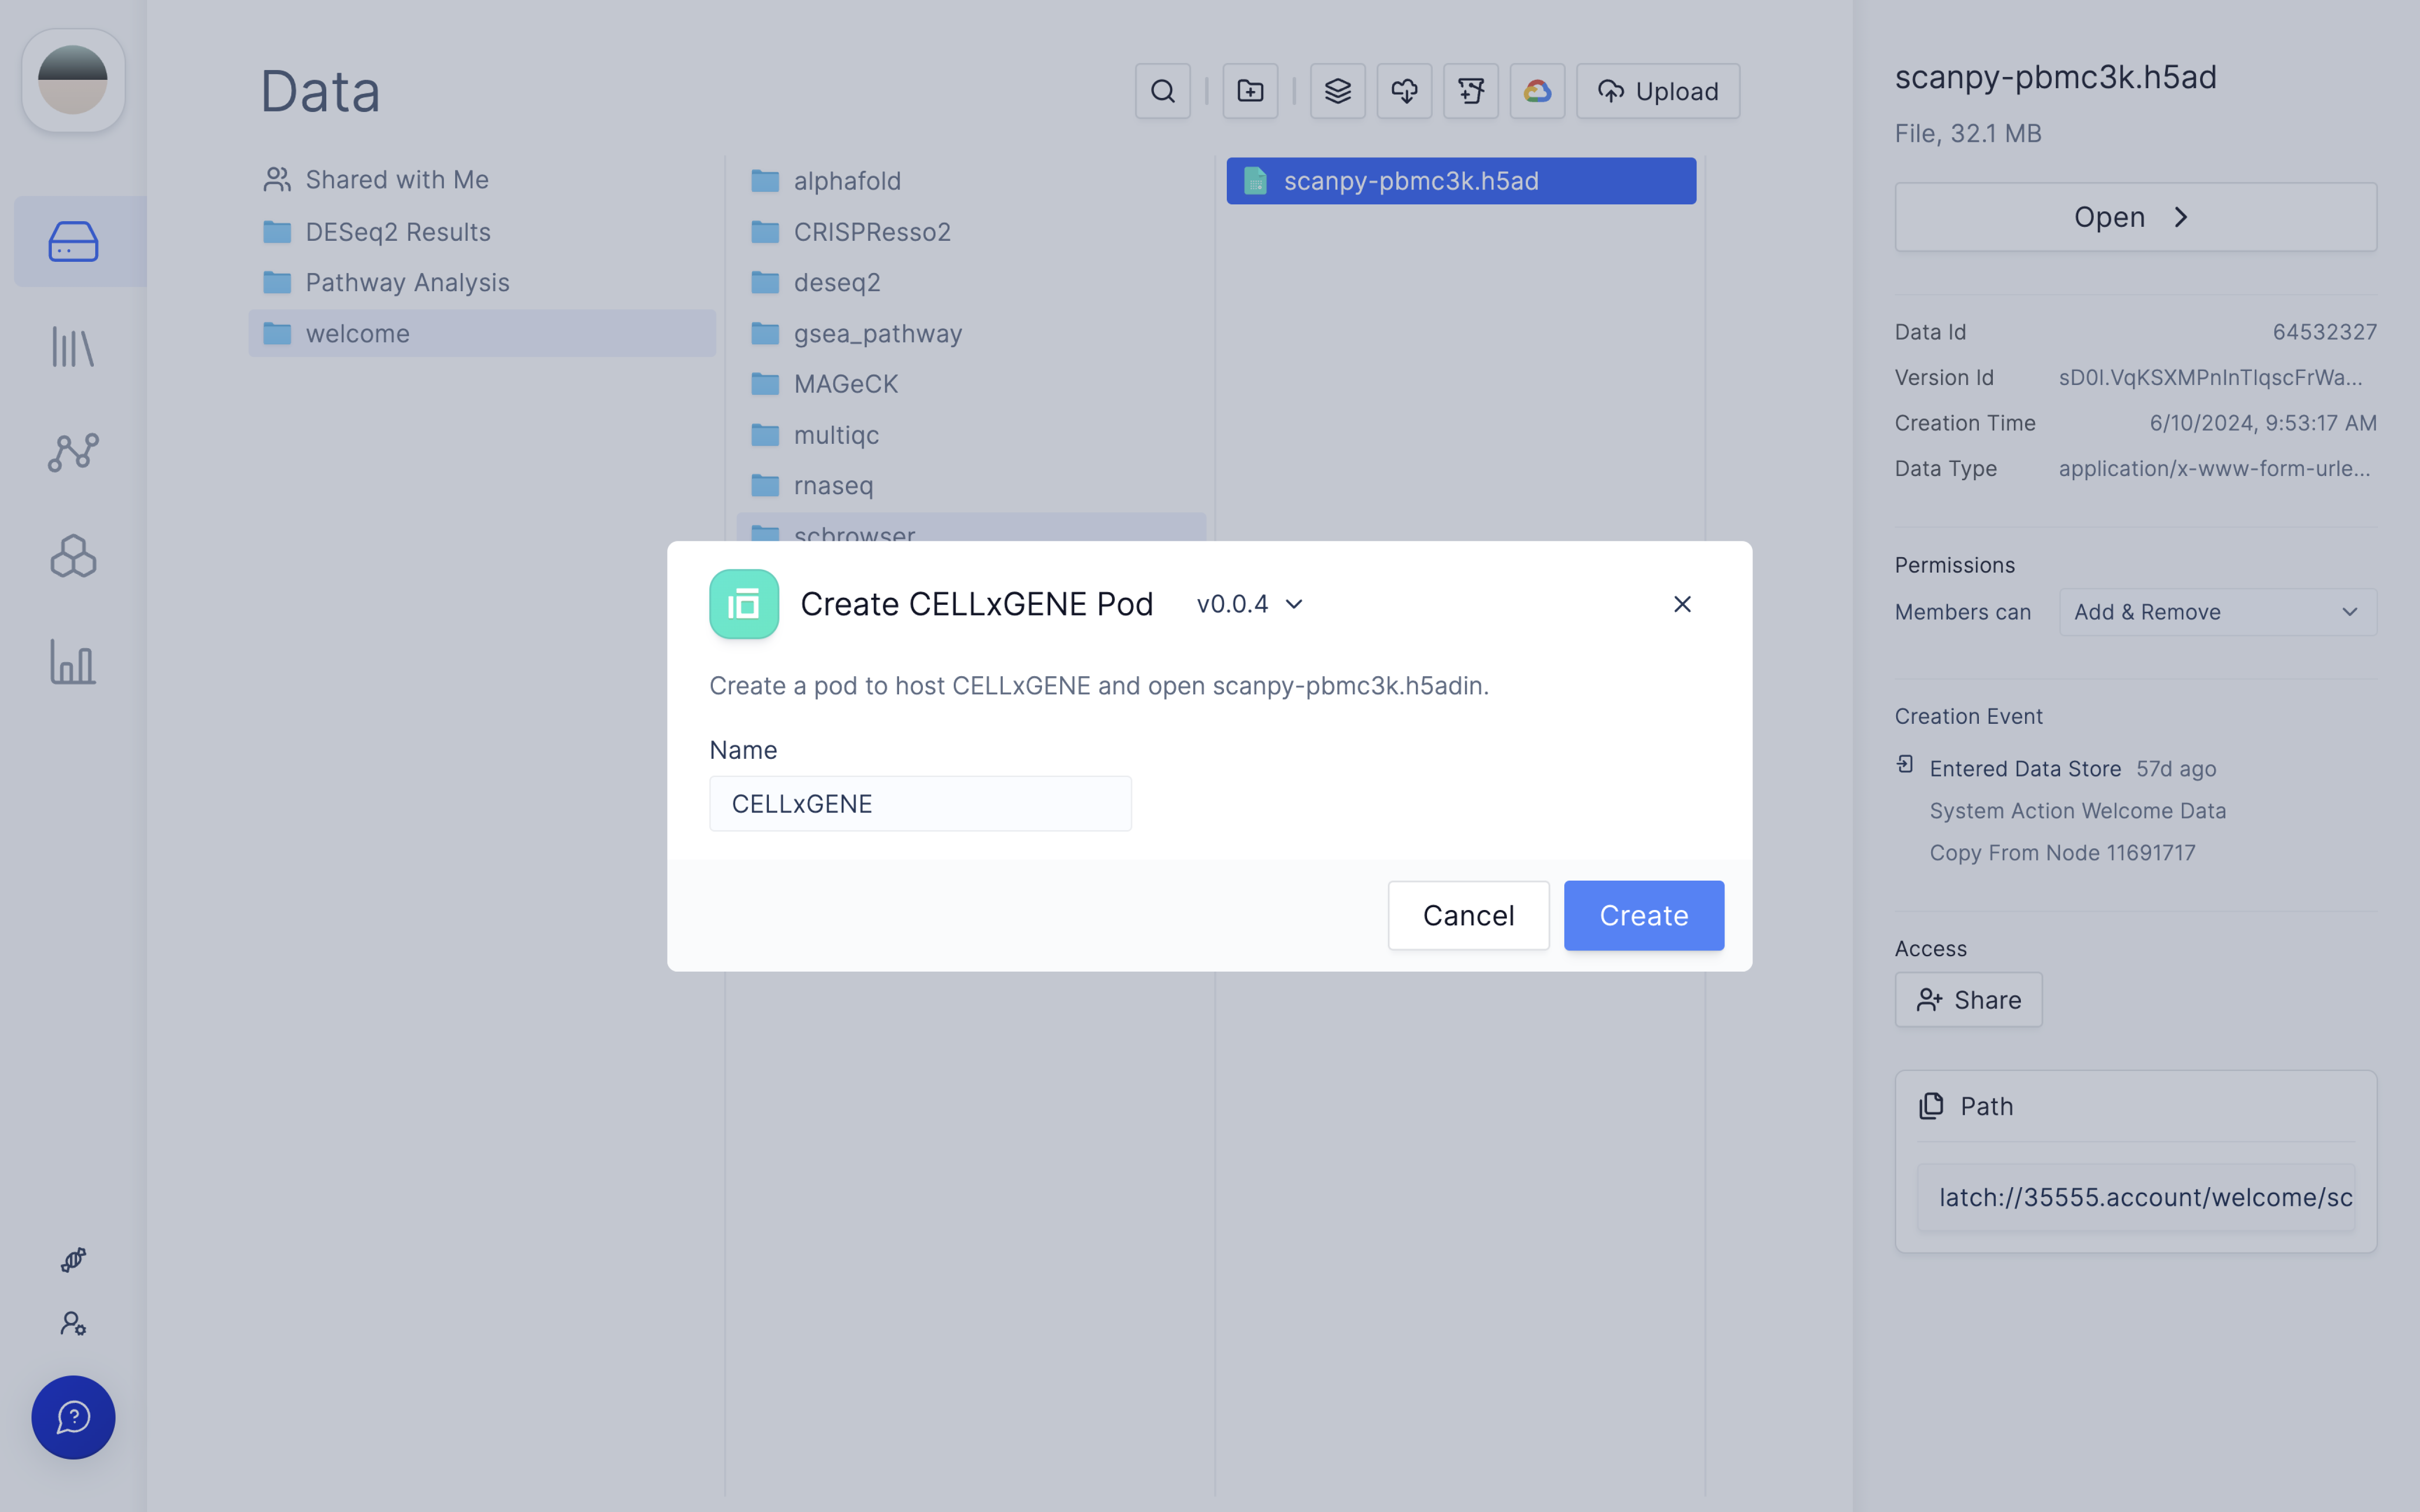Click the scanpy-pbmc3k.h5ad file icon

[x=1255, y=181]
